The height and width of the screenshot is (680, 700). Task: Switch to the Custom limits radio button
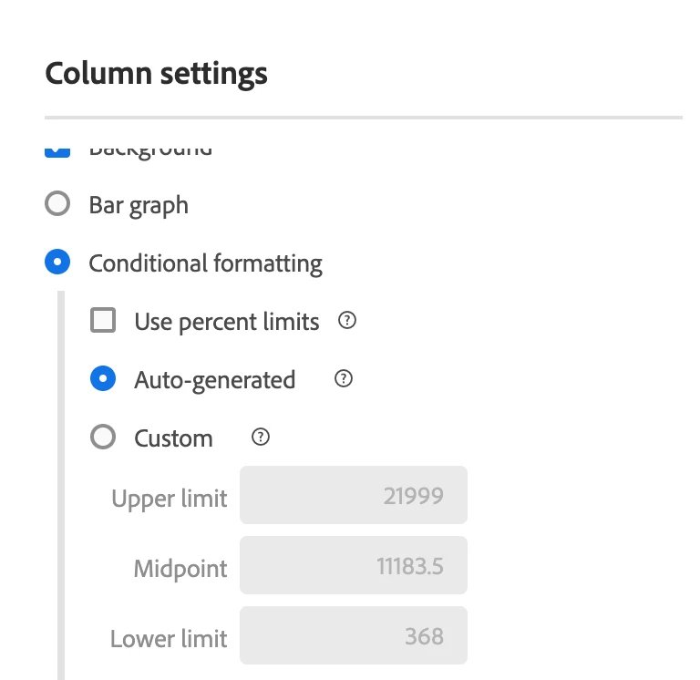[x=103, y=438]
